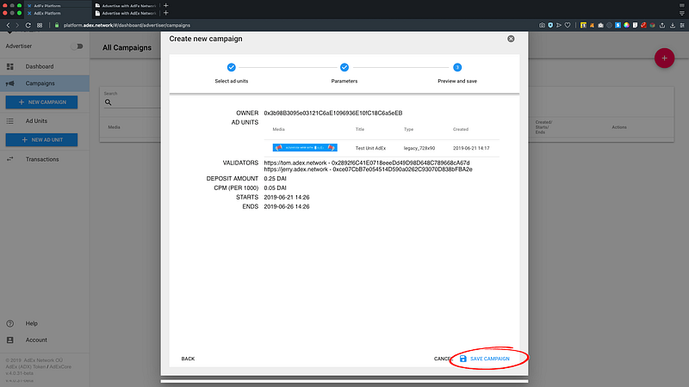Follow the AdExCore footer link
This screenshot has width=689, height=387.
coord(60,367)
